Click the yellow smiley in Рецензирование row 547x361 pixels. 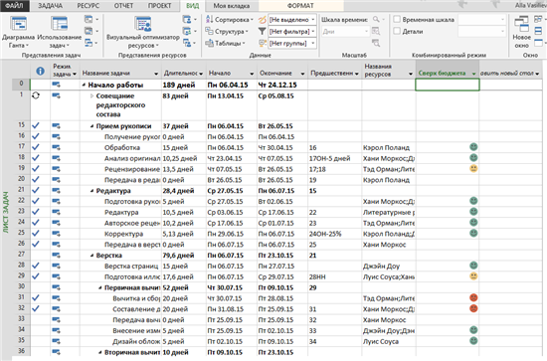pyautogui.click(x=473, y=168)
